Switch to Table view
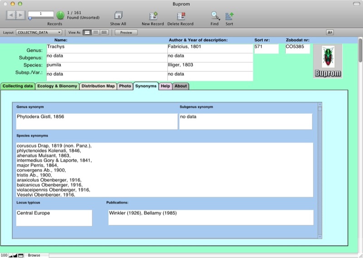Screen dimensions: 363x258 [x=104, y=33]
